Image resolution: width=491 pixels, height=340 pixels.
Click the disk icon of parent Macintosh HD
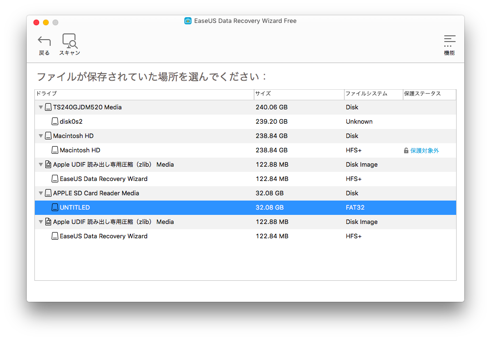(48, 136)
